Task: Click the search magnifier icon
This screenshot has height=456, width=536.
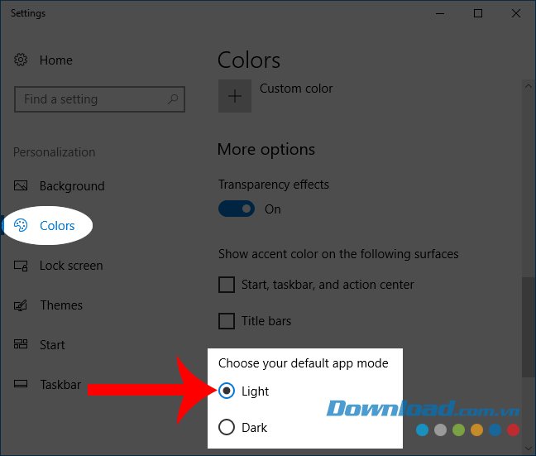Action: 173,99
